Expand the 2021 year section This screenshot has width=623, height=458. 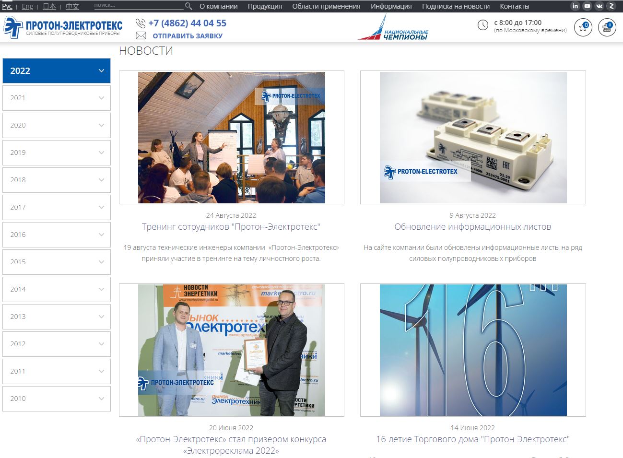[57, 98]
